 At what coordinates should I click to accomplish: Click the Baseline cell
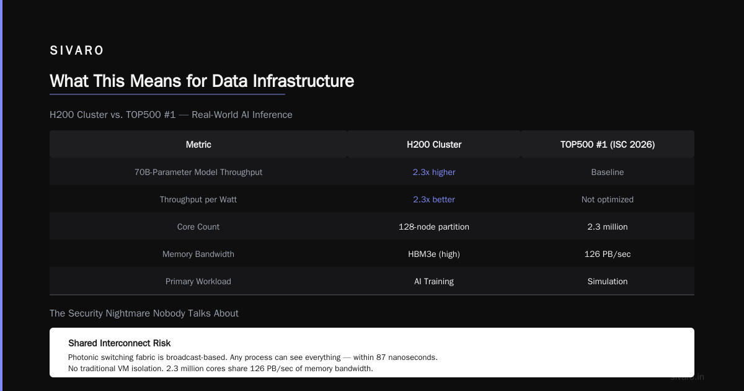click(608, 172)
